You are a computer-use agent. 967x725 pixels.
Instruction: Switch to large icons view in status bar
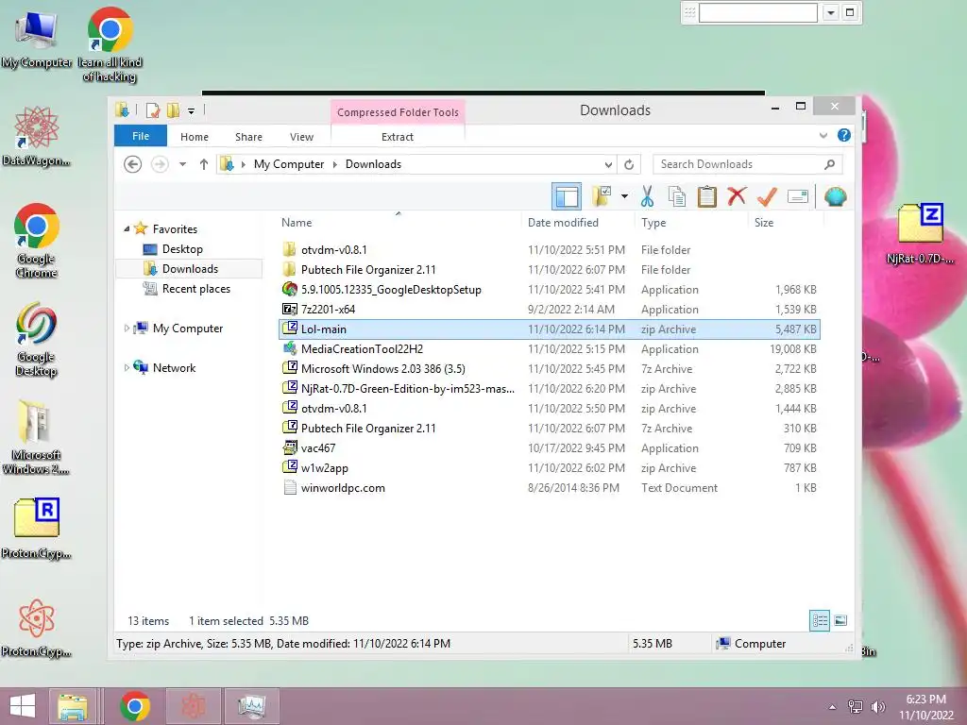[840, 621]
